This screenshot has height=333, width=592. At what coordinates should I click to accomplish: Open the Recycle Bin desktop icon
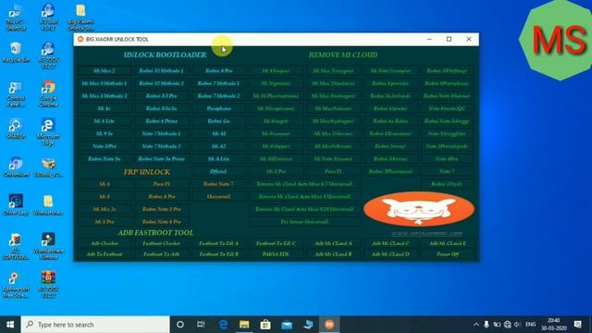(16, 53)
